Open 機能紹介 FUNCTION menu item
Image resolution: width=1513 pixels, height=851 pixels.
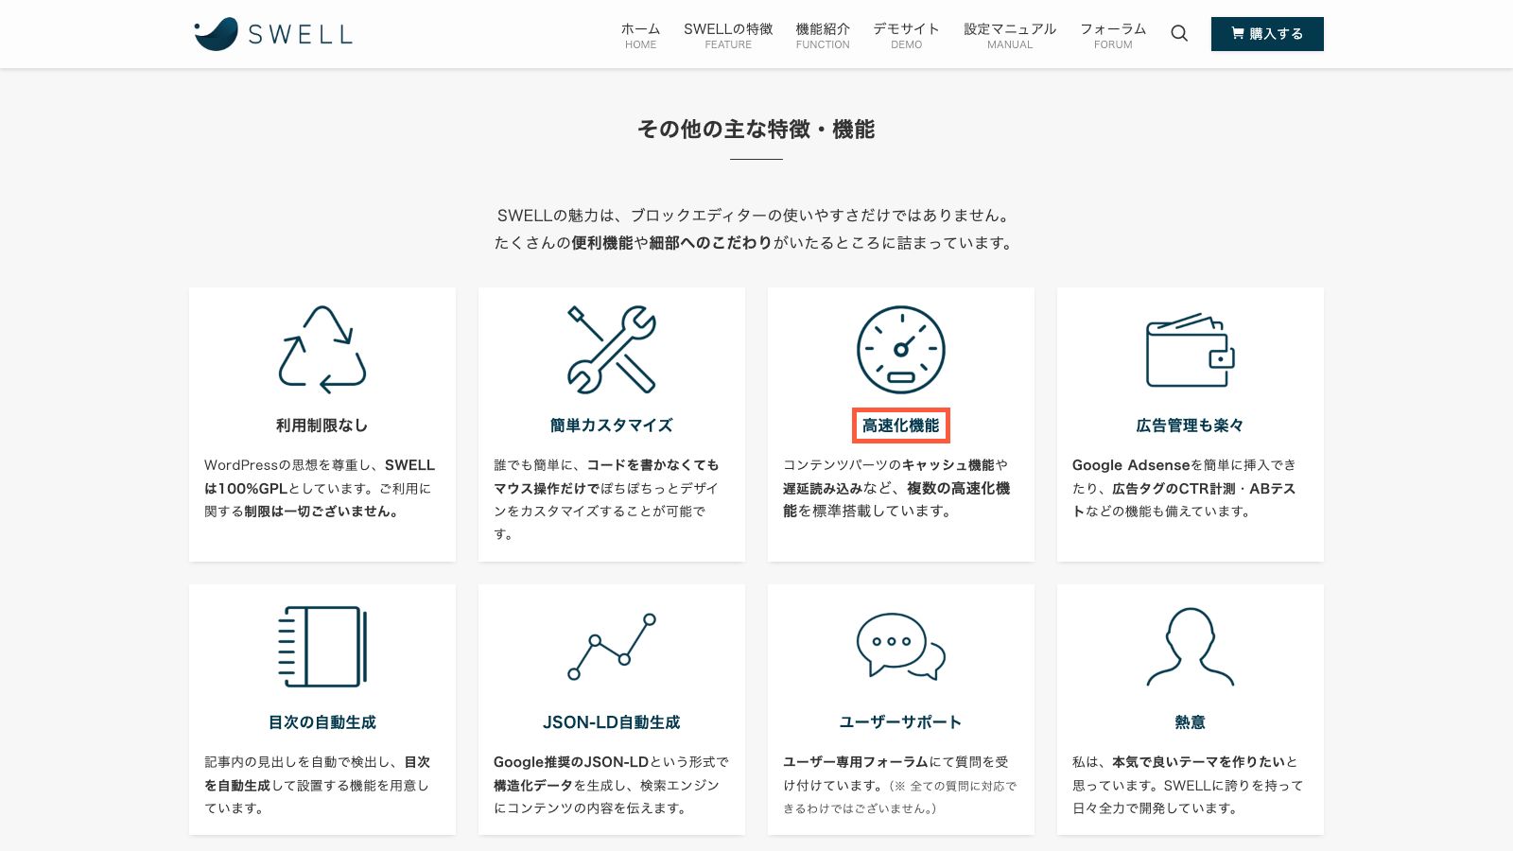point(823,35)
